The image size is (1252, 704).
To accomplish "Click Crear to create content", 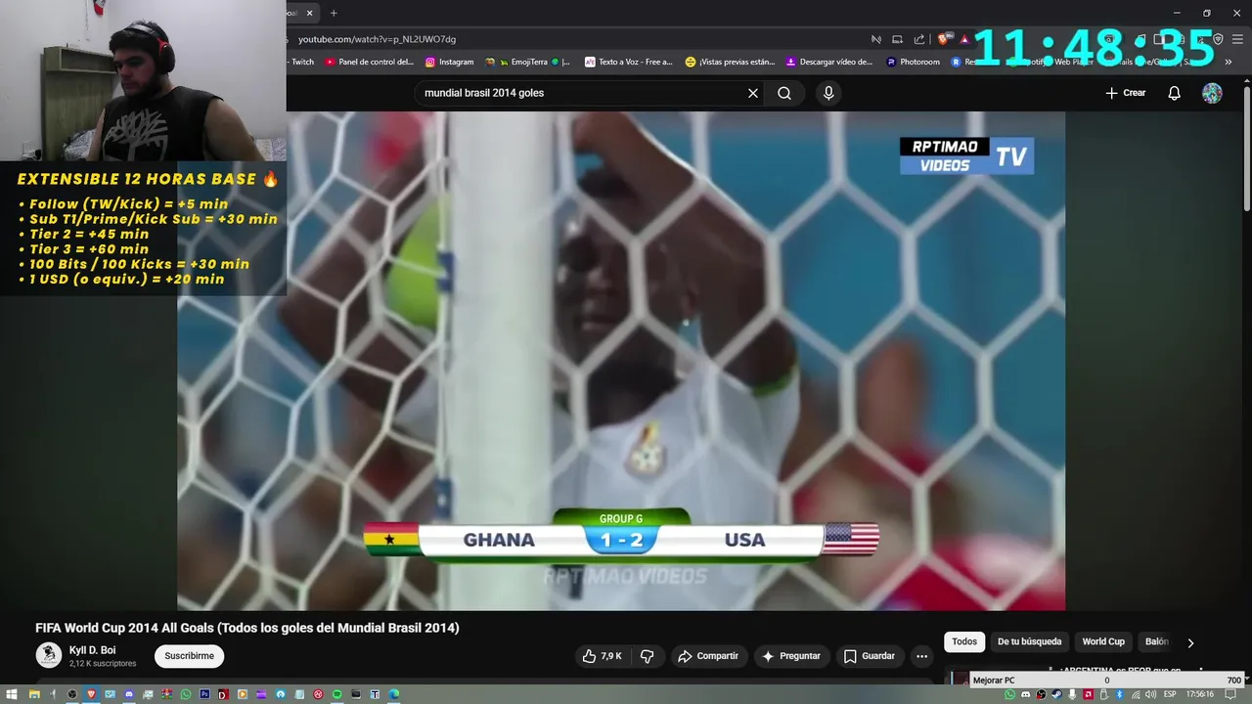I will tap(1126, 93).
